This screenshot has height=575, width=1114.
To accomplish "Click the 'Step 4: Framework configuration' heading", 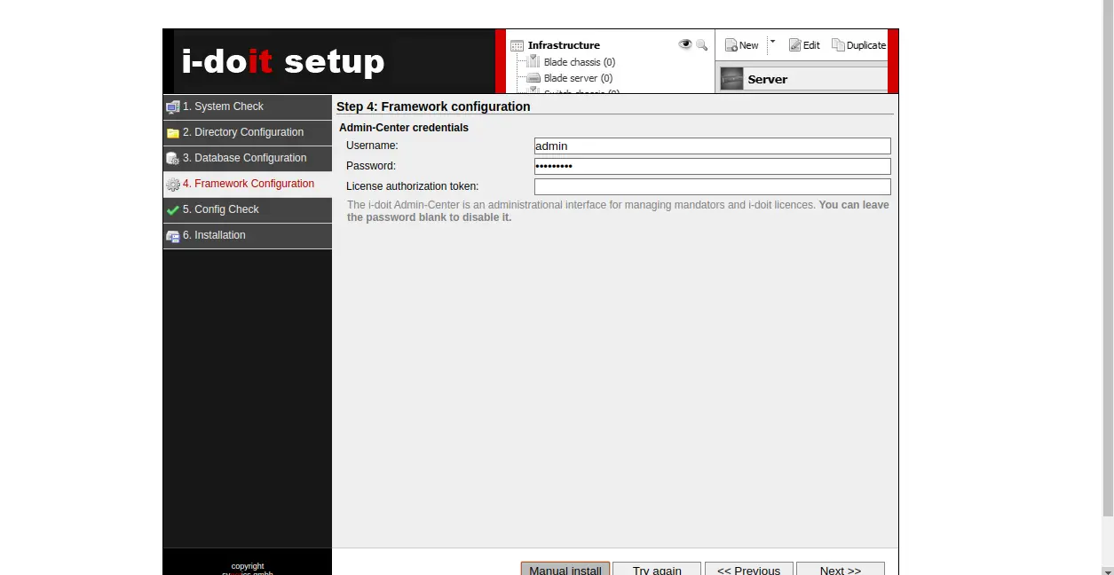I will pos(433,106).
